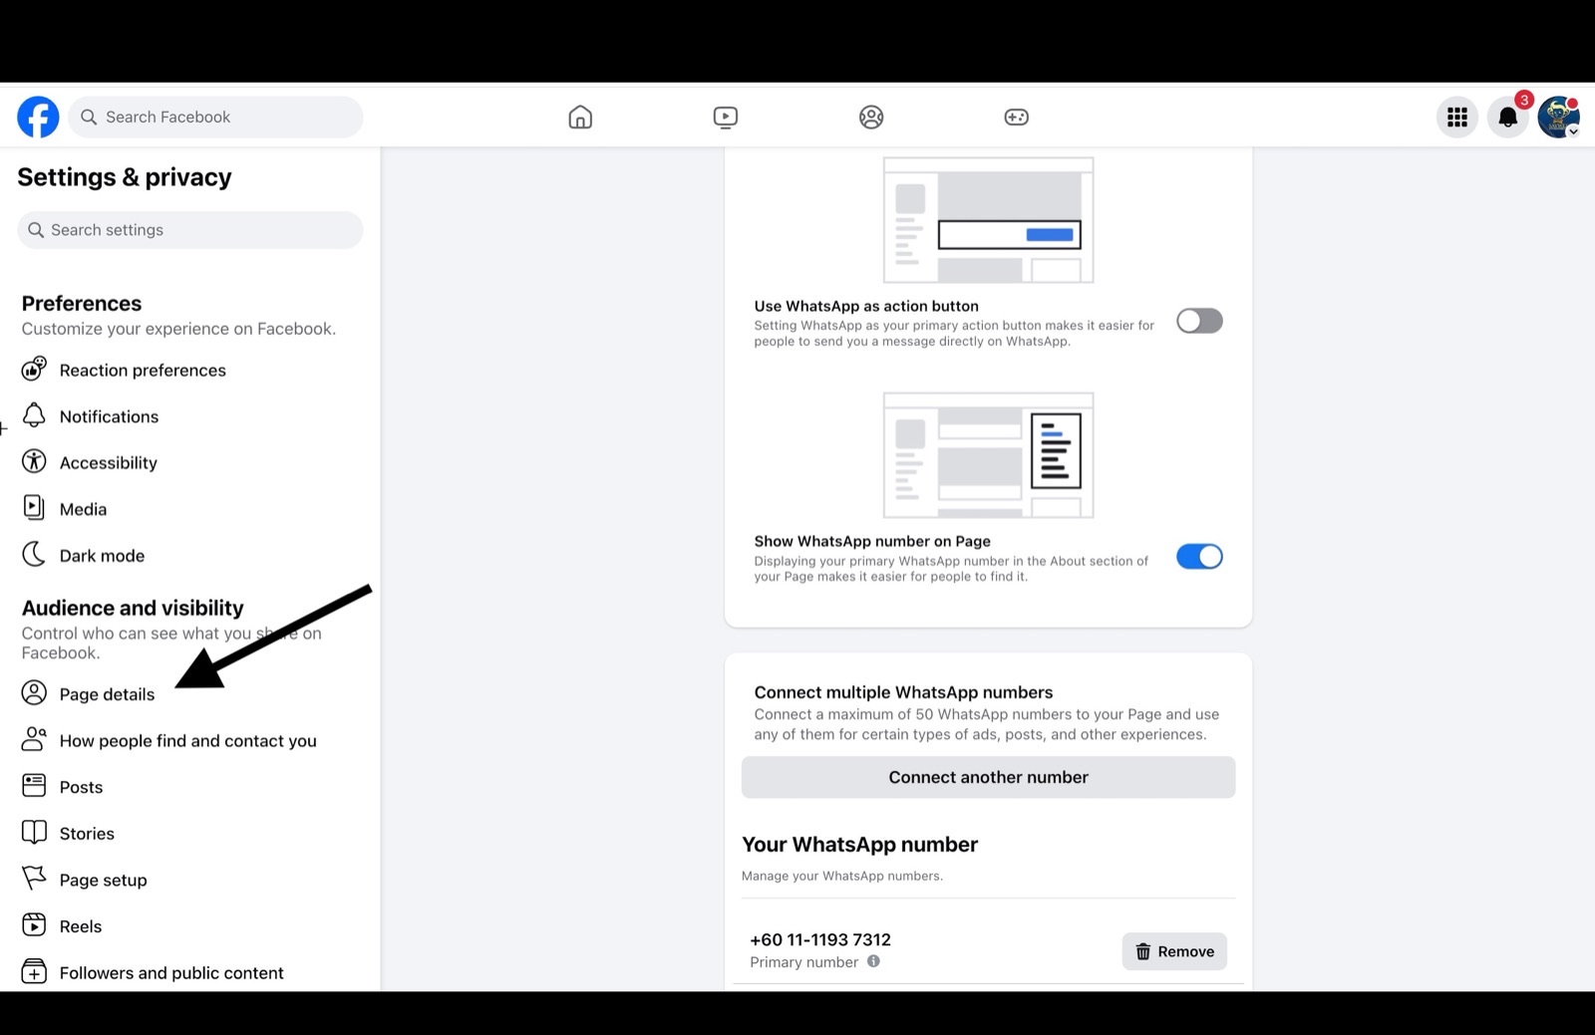Click the Accessibility icon in sidebar

point(34,461)
